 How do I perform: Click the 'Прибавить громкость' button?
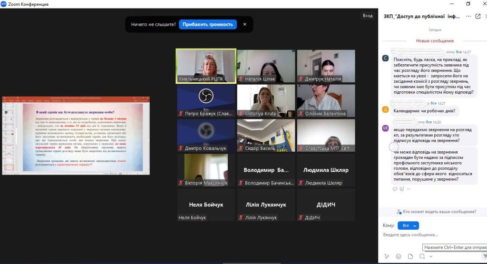click(x=208, y=24)
